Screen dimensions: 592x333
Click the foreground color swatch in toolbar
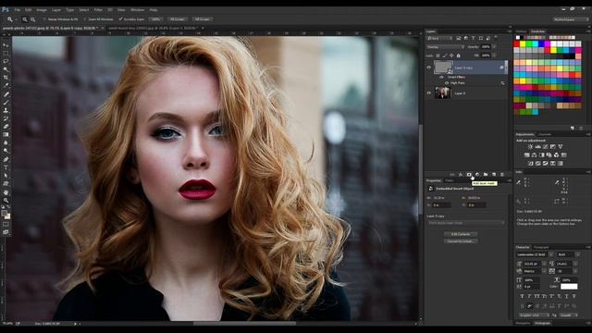point(4,214)
